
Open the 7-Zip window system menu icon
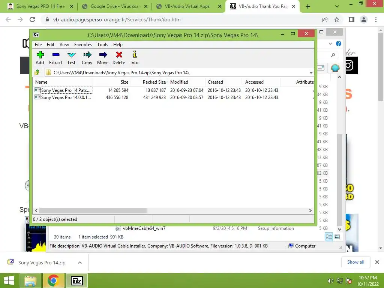[x=36, y=35]
